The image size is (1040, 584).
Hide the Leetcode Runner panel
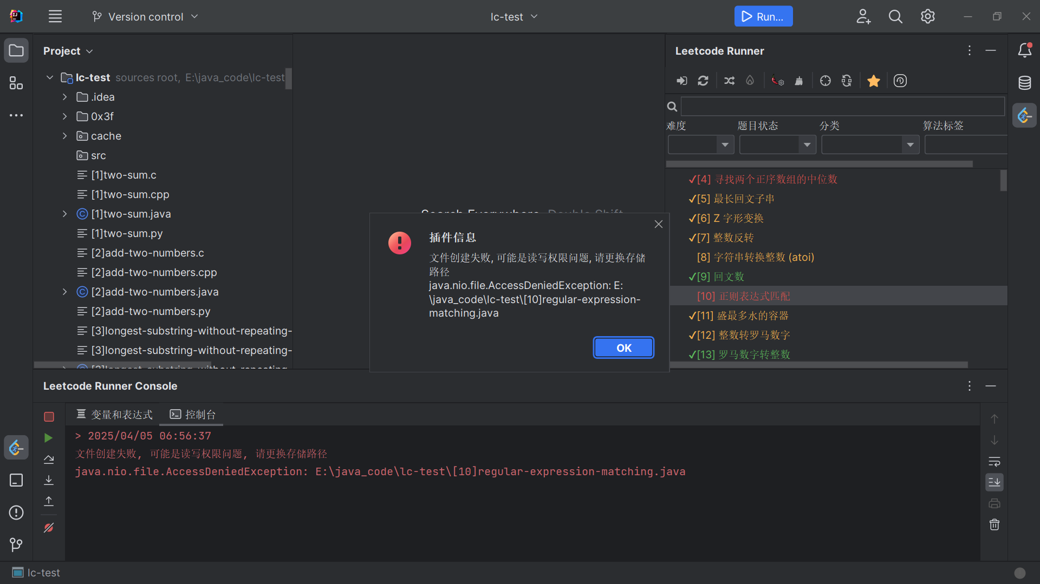point(991,50)
